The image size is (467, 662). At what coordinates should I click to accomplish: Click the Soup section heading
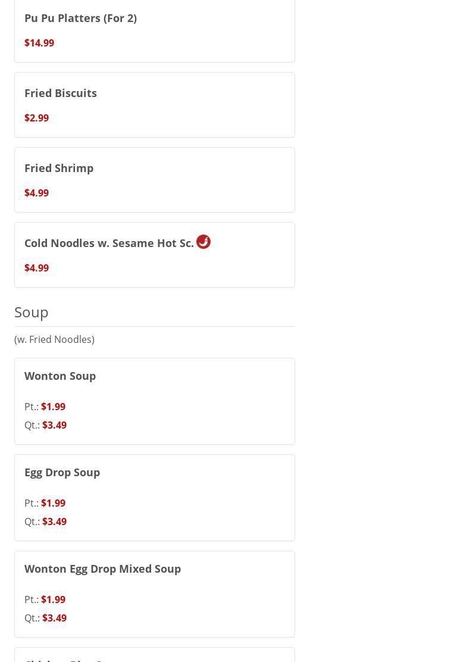click(x=32, y=312)
